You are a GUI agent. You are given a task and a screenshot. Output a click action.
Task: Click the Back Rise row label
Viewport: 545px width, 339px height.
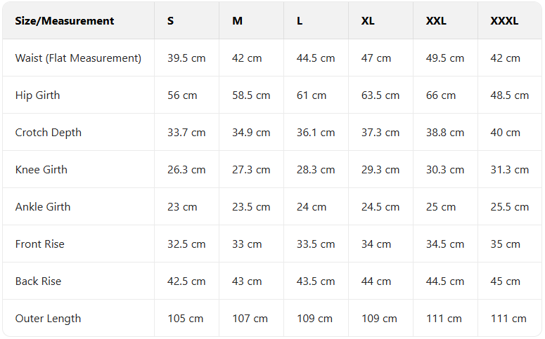[x=39, y=281]
